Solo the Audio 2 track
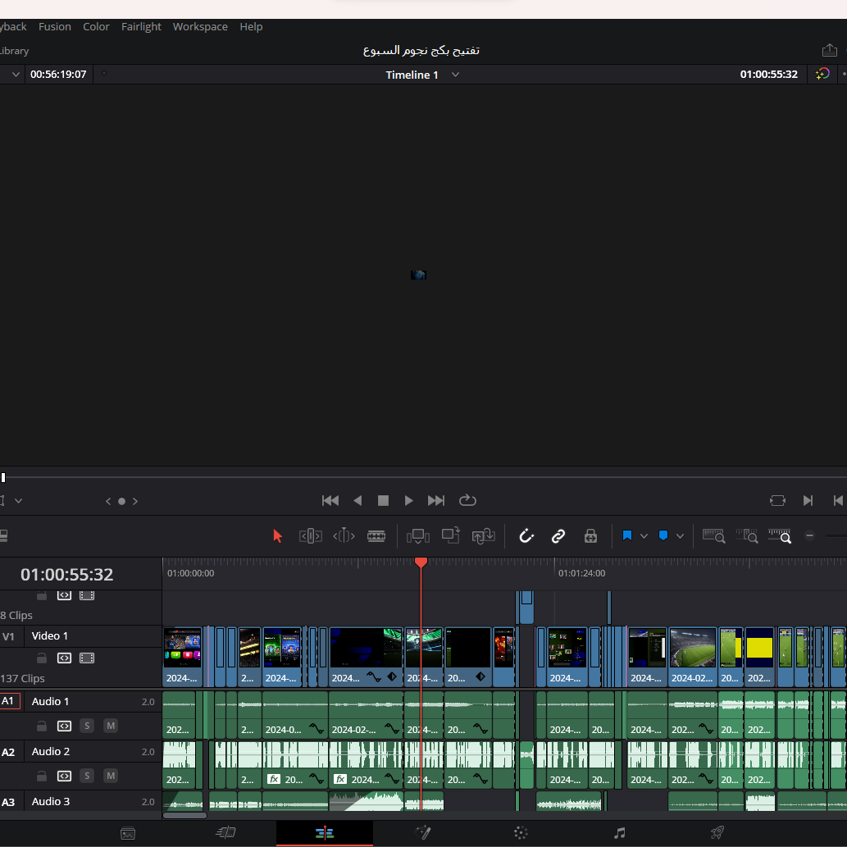 pyautogui.click(x=87, y=776)
